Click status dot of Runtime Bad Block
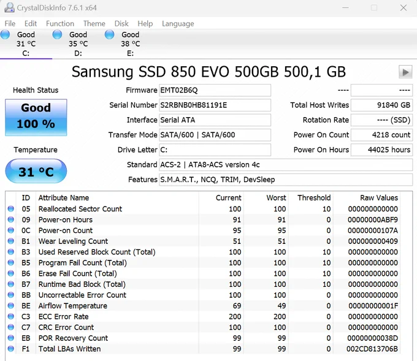This screenshot has height=361, width=417. pyautogui.click(x=11, y=284)
